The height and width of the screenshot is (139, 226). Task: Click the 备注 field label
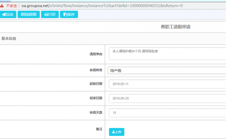pyautogui.click(x=99, y=129)
